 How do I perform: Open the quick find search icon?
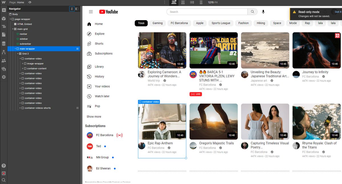(x=4, y=180)
